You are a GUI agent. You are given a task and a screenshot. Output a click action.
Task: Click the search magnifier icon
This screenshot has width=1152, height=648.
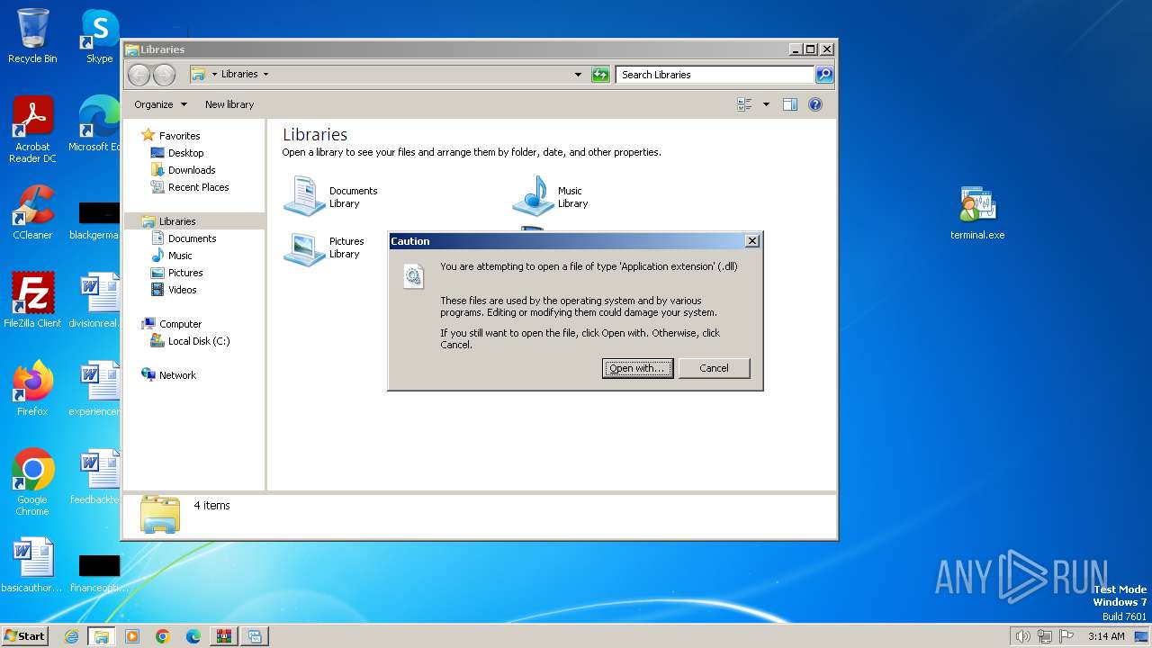[824, 75]
